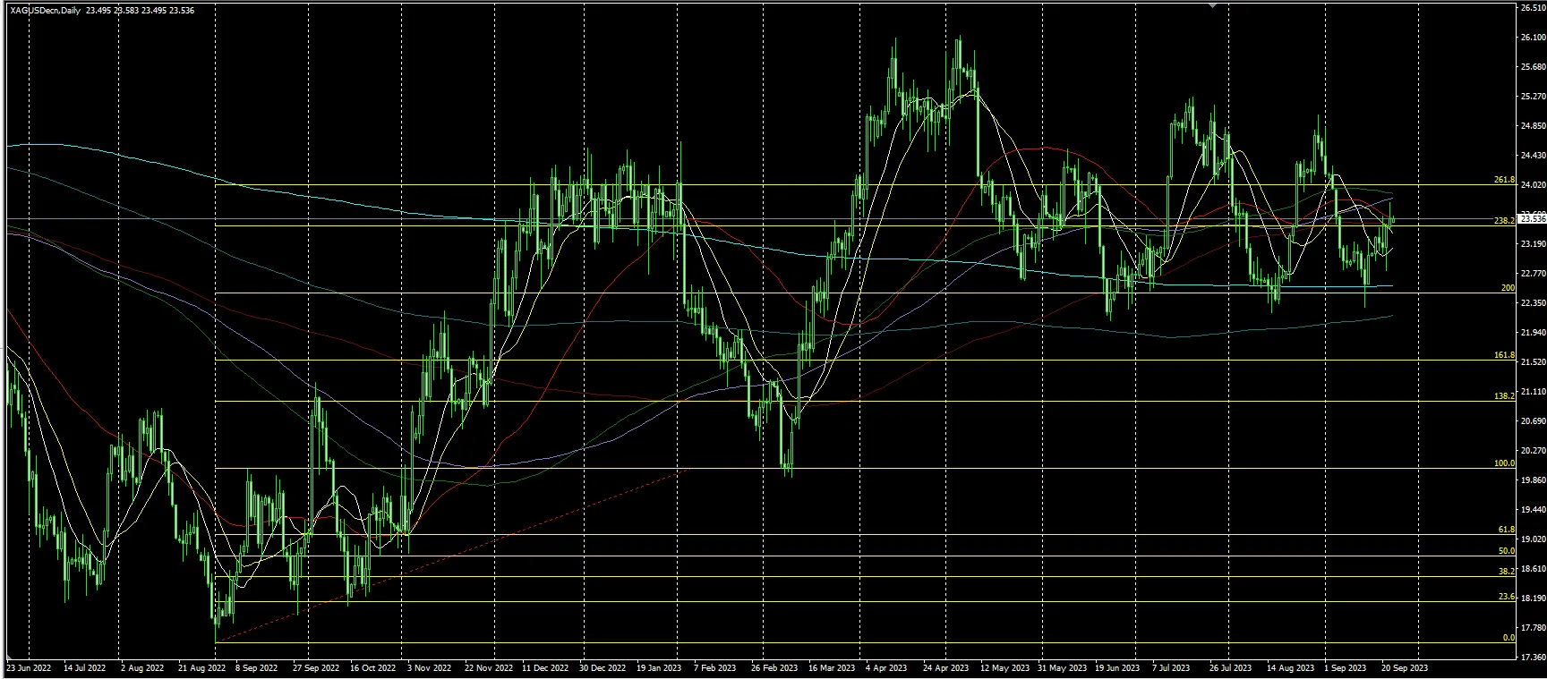
Task: Click the 30 Dec 2022 date label
Action: [603, 667]
